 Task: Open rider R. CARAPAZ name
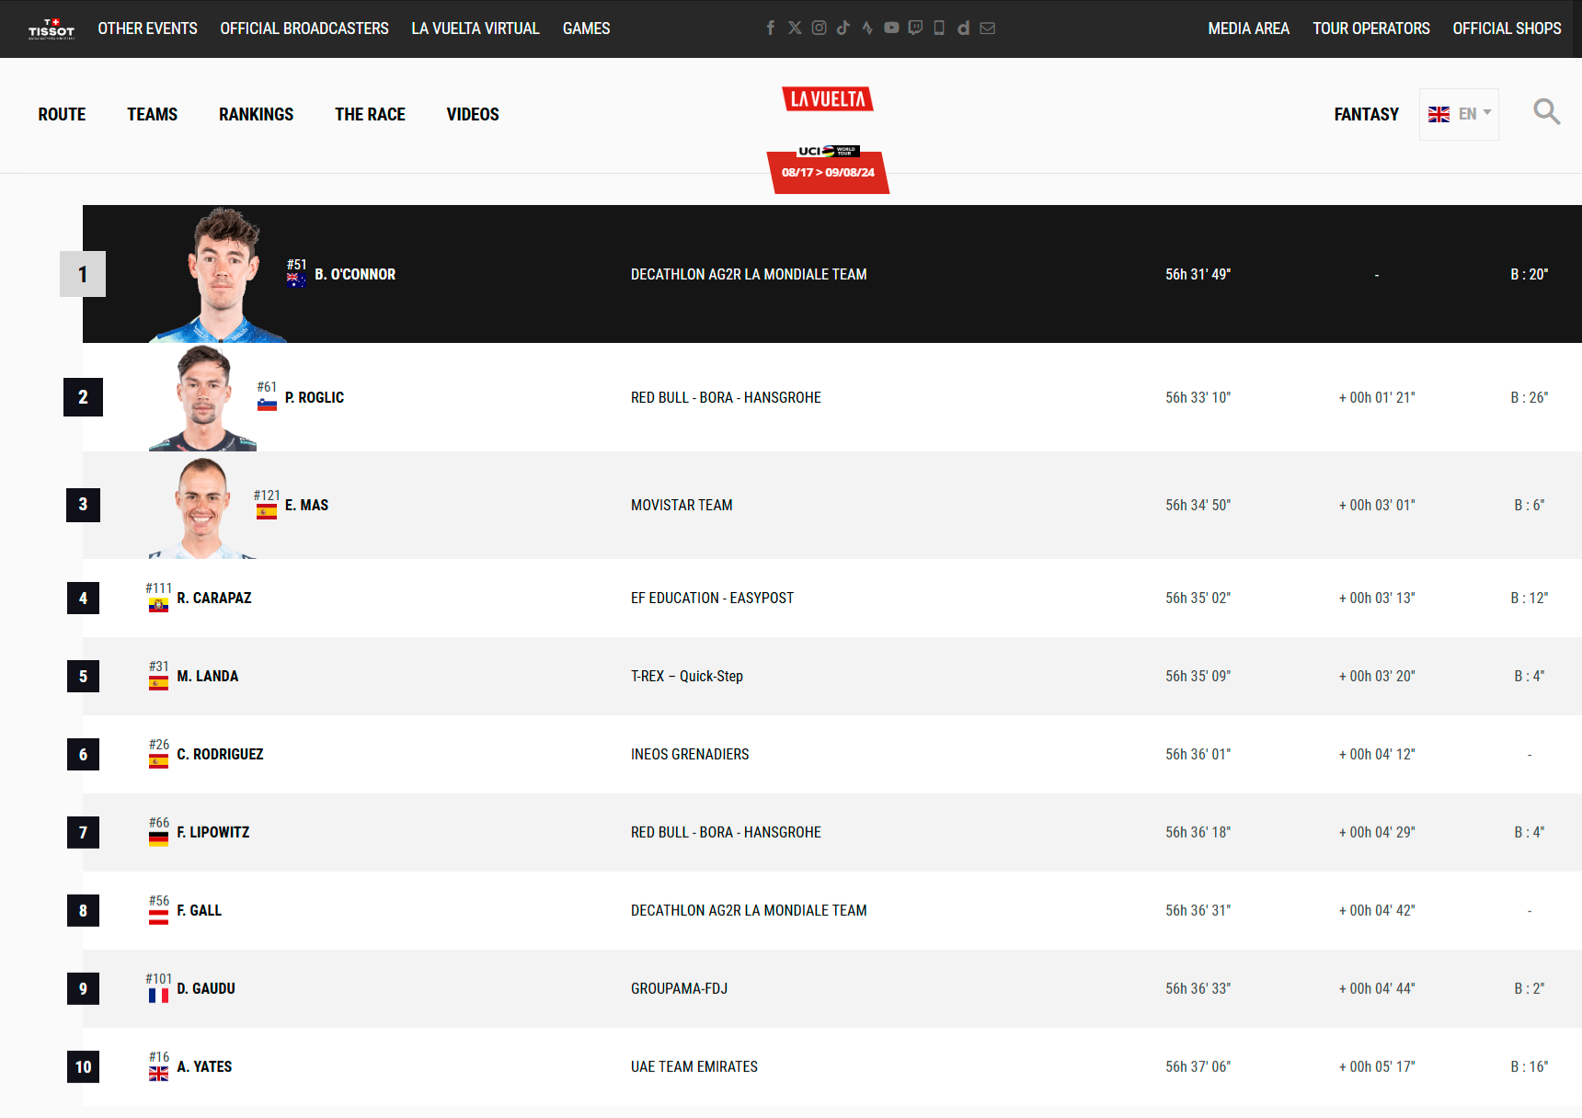point(214,598)
